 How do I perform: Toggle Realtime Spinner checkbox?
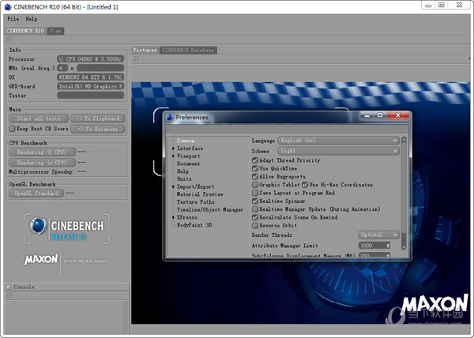click(x=255, y=201)
